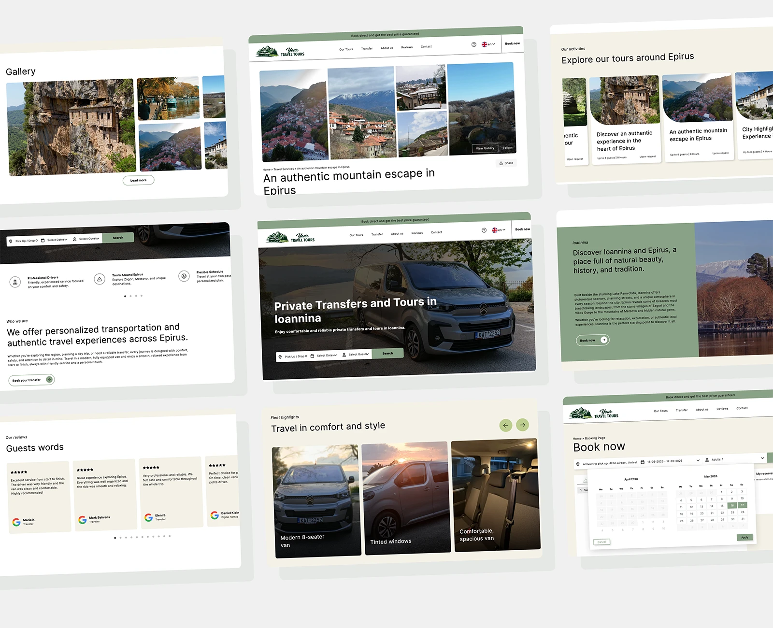Image resolution: width=773 pixels, height=628 pixels.
Task: Click Book now in the hero homepage header
Action: (x=522, y=229)
